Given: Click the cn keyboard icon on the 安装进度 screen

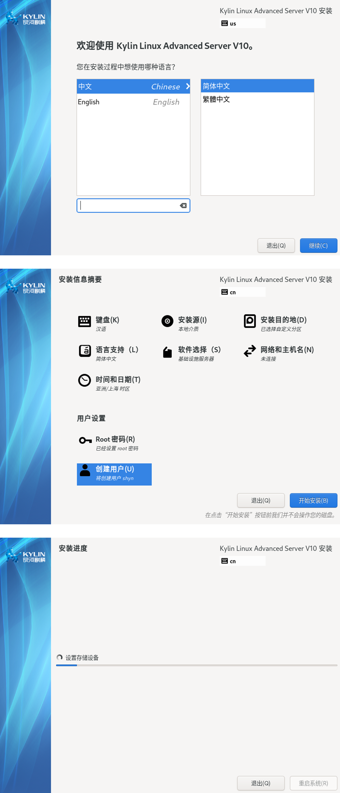Looking at the screenshot, I should tap(224, 561).
